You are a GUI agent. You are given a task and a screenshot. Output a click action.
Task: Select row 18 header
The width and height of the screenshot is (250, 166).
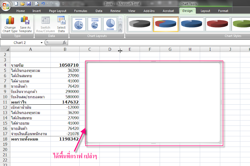pyautogui.click(x=5, y=139)
